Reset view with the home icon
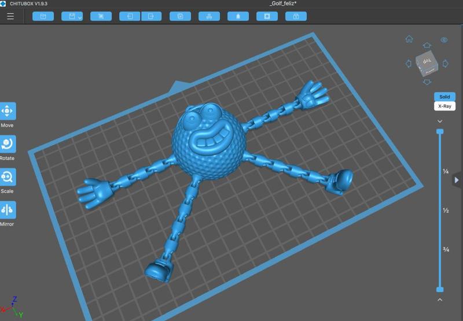 point(409,39)
